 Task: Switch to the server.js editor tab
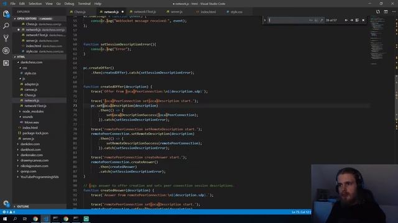pos(177,12)
